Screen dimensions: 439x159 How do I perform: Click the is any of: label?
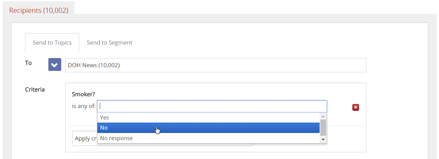click(84, 106)
